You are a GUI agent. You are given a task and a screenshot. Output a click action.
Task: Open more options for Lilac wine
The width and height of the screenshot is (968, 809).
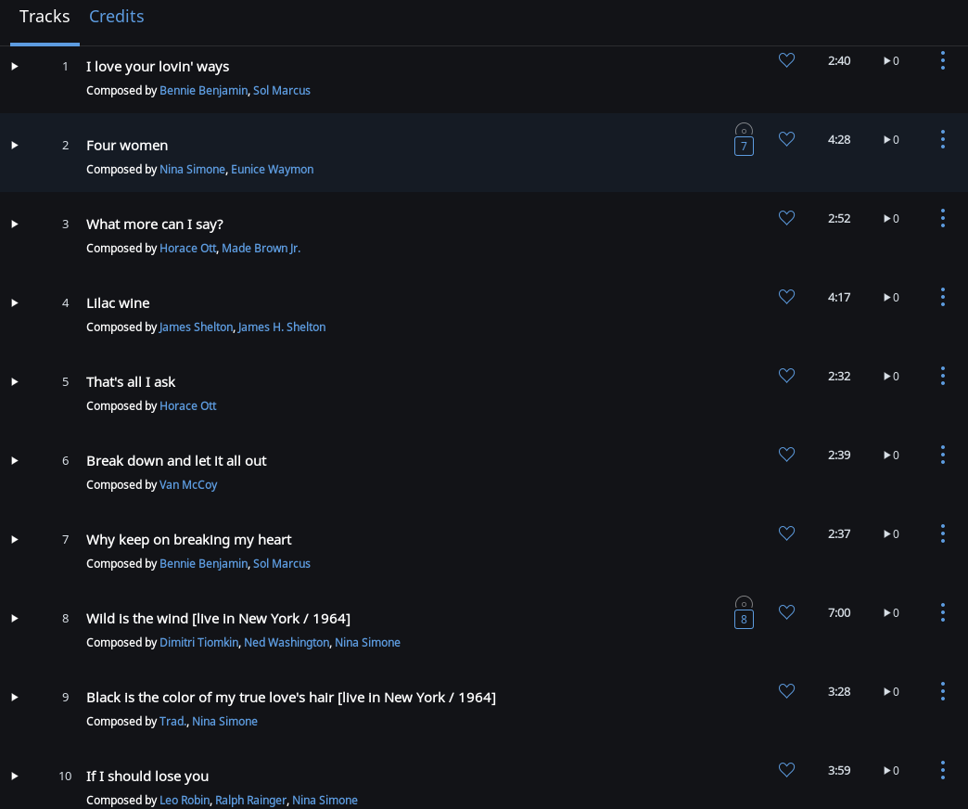pyautogui.click(x=943, y=297)
